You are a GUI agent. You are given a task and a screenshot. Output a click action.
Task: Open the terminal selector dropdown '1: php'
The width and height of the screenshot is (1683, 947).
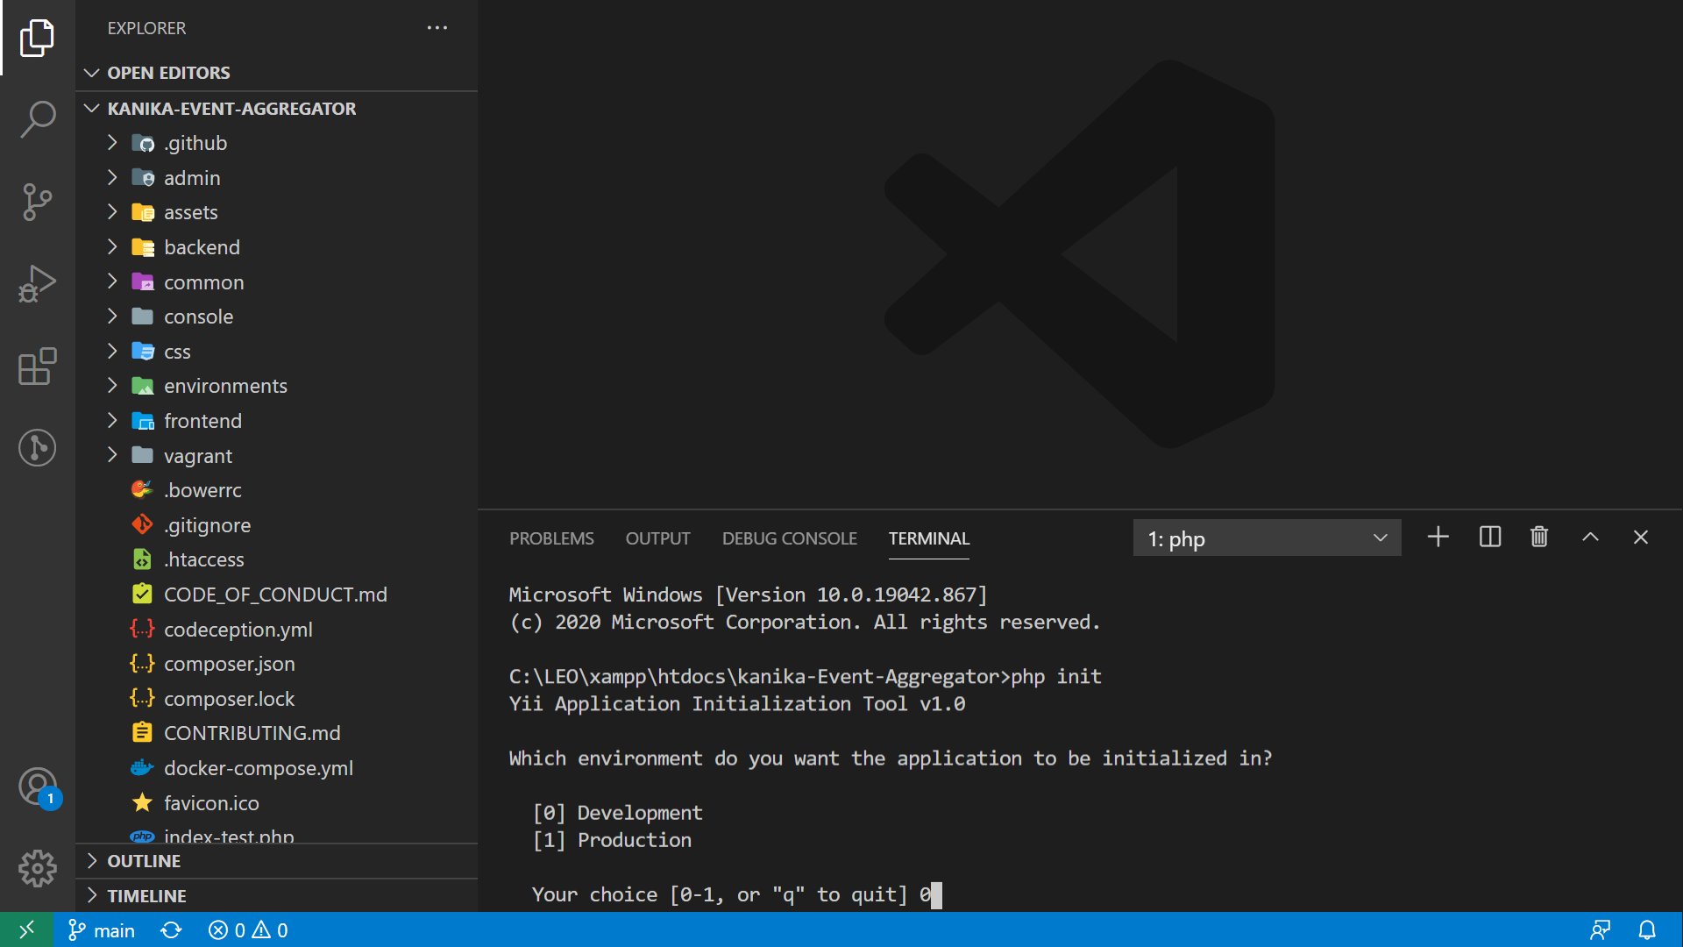[1267, 538]
